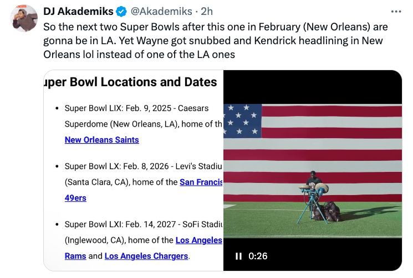
Task: Select the Super Bowl LIX Feb. 9, 2025 entry
Action: coord(137,108)
